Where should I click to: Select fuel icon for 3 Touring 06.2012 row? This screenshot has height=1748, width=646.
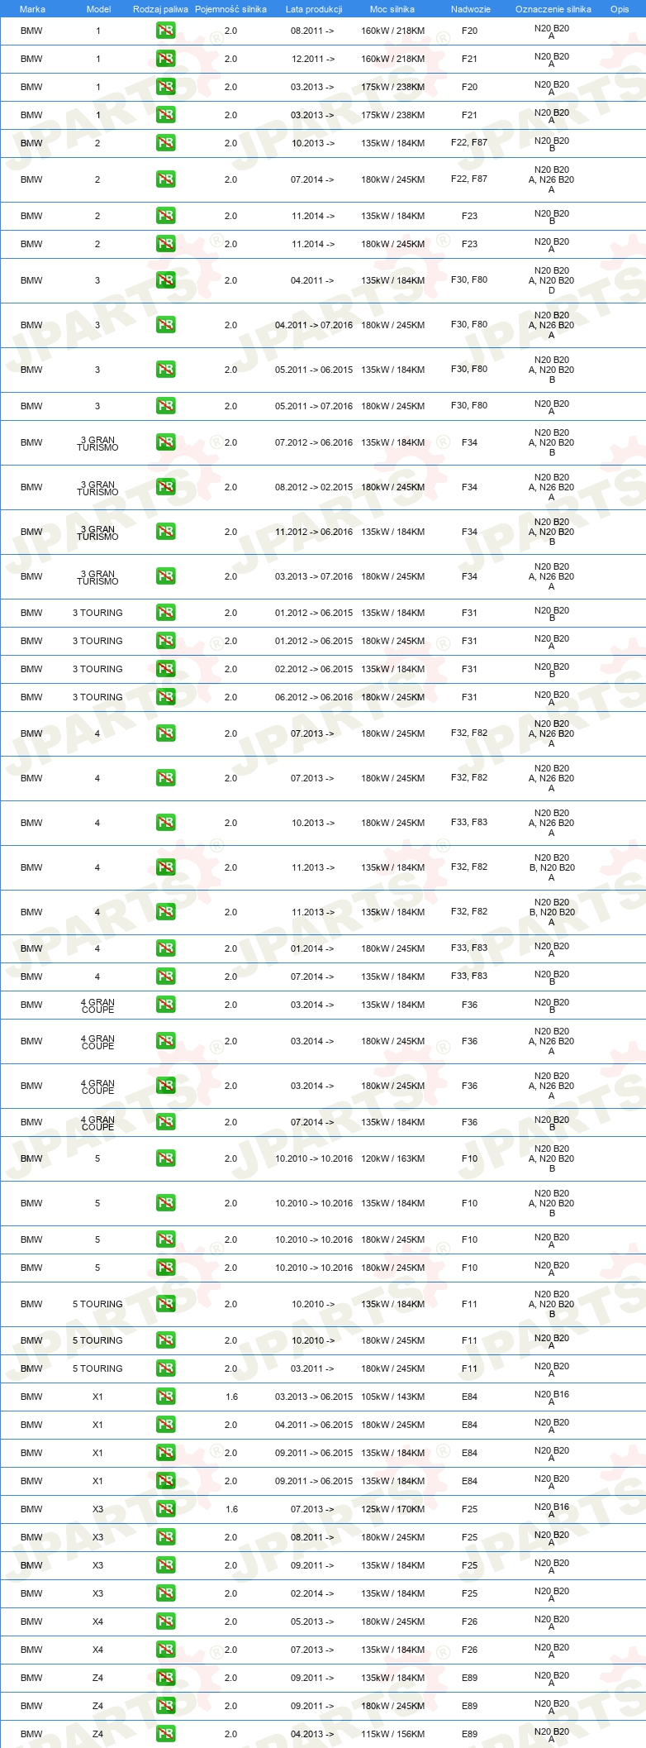(x=165, y=697)
